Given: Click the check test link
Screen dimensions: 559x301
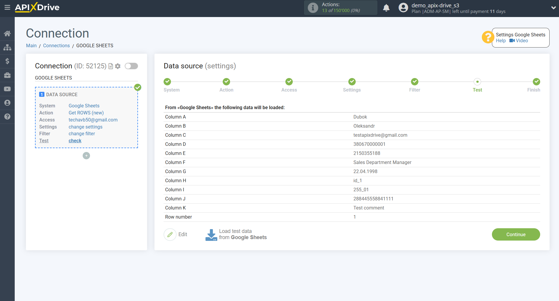Looking at the screenshot, I should (x=75, y=141).
